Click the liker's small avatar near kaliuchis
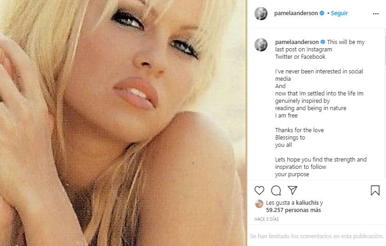Screen dimensions: 386x246 coord(259,204)
